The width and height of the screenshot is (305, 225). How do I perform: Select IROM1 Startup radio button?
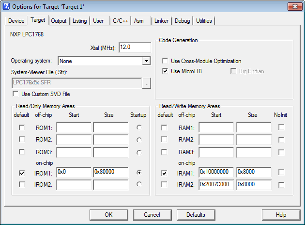pos(139,172)
